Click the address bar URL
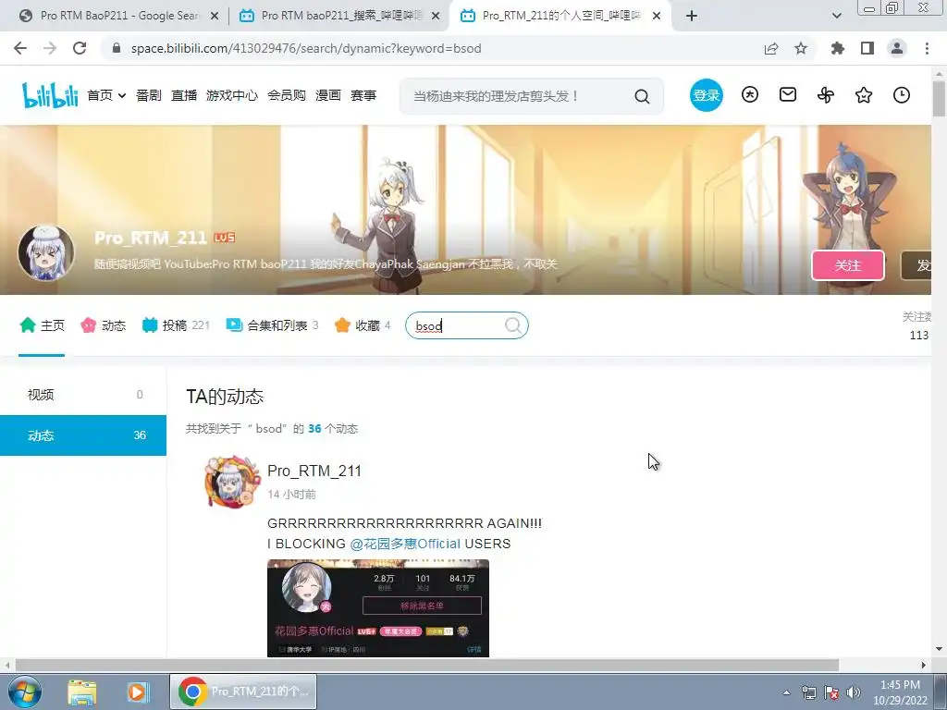 click(306, 48)
